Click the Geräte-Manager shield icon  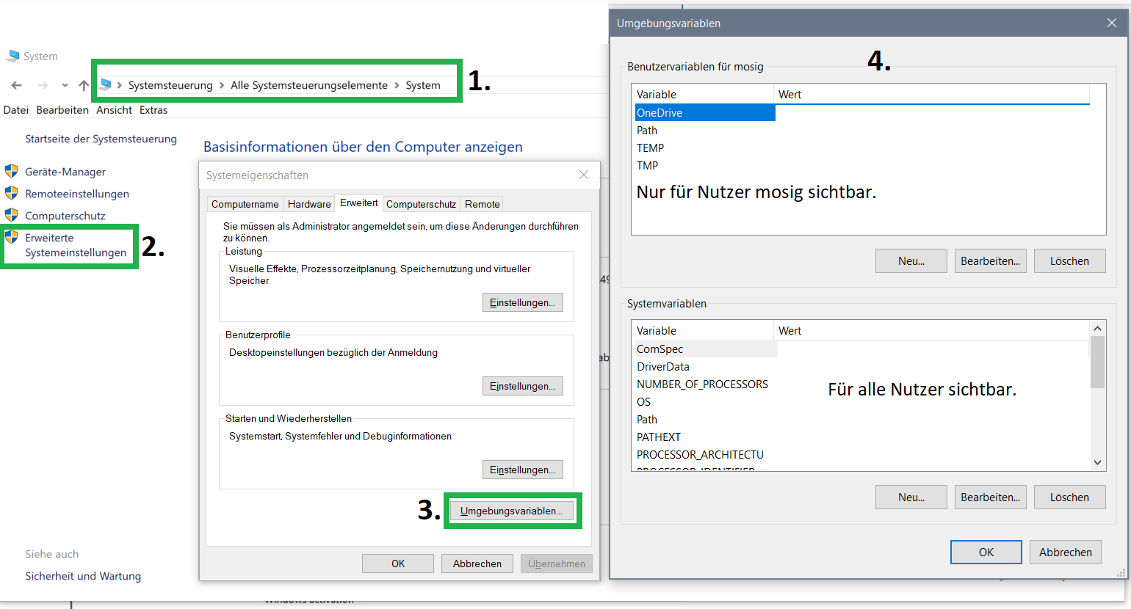point(11,172)
